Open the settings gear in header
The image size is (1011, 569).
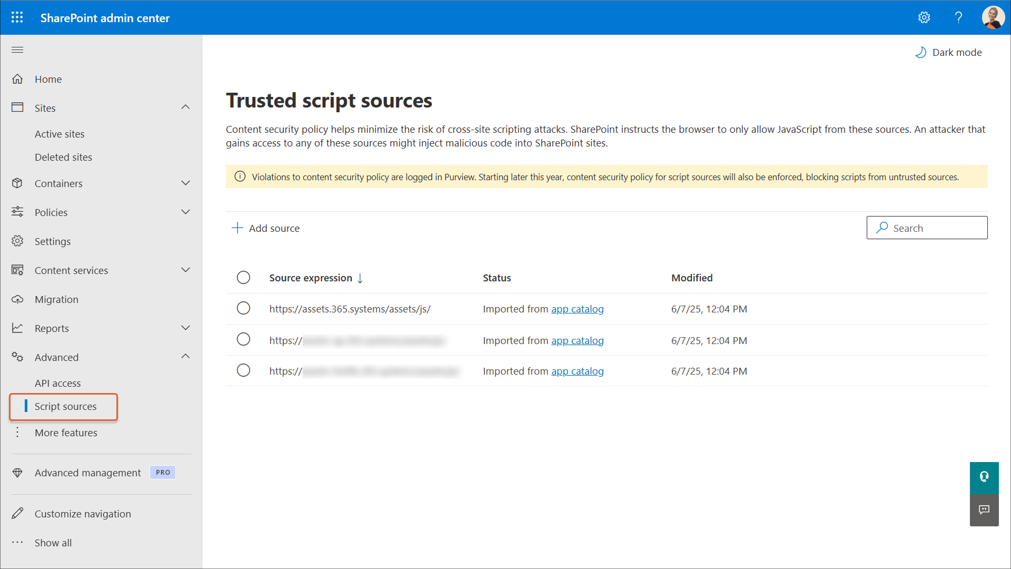click(x=924, y=17)
